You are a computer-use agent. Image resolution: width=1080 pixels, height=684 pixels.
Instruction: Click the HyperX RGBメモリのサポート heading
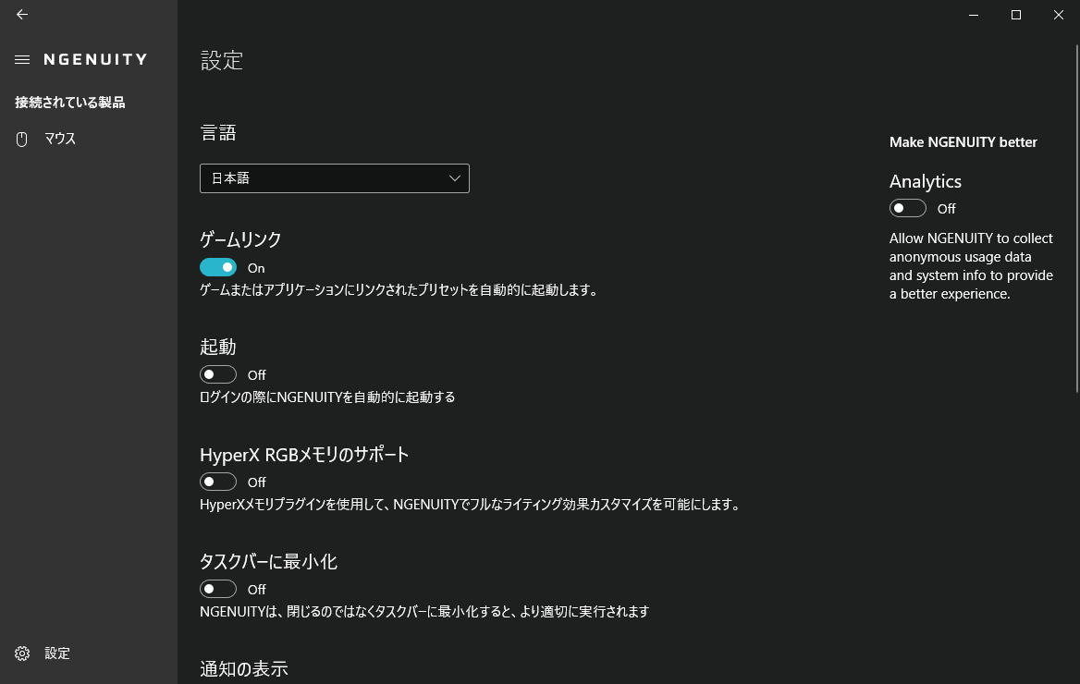(304, 455)
